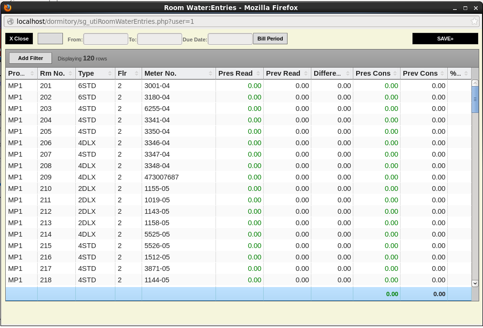
Task: Click the SAVE» button
Action: tap(445, 39)
